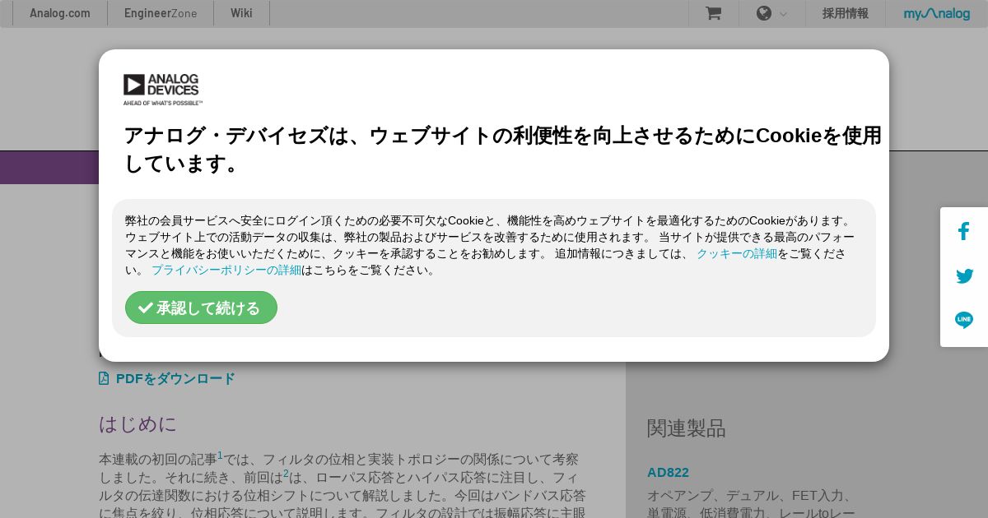Click the はじめに heading
This screenshot has height=518, width=988.
tap(137, 424)
